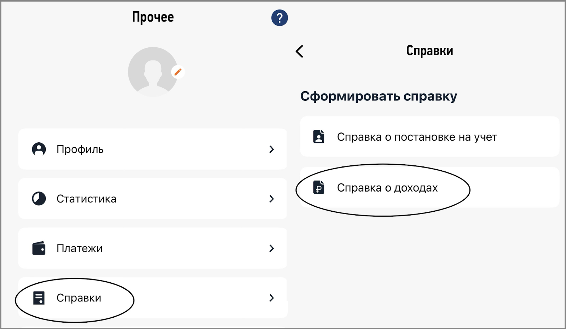Screen dimensions: 566x329
Task: Select Справка о доходах
Action: (x=387, y=188)
